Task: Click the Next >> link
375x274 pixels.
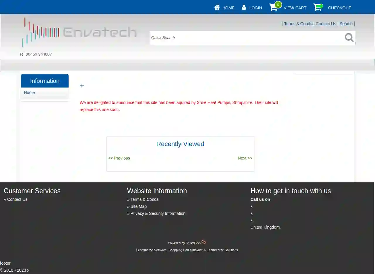Action: 245,158
